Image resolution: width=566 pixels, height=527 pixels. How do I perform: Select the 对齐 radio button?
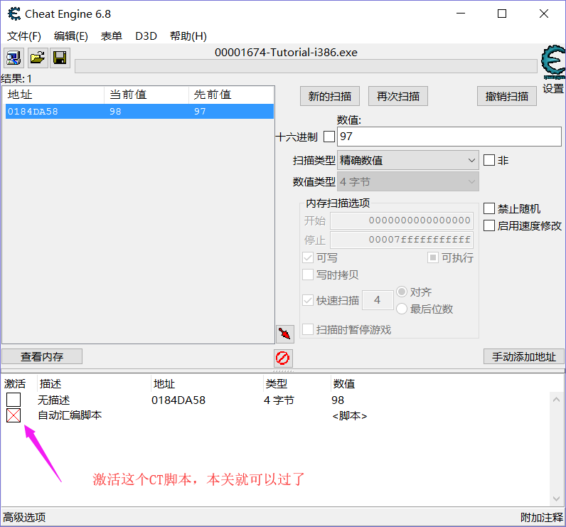coord(402,292)
